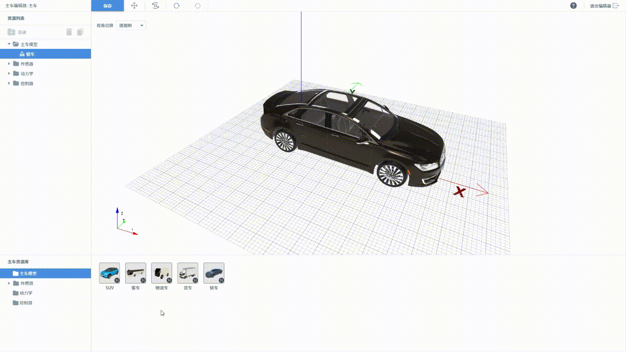Click the undo rotate-counterclockwise icon
This screenshot has width=626, height=352.
(198, 6)
